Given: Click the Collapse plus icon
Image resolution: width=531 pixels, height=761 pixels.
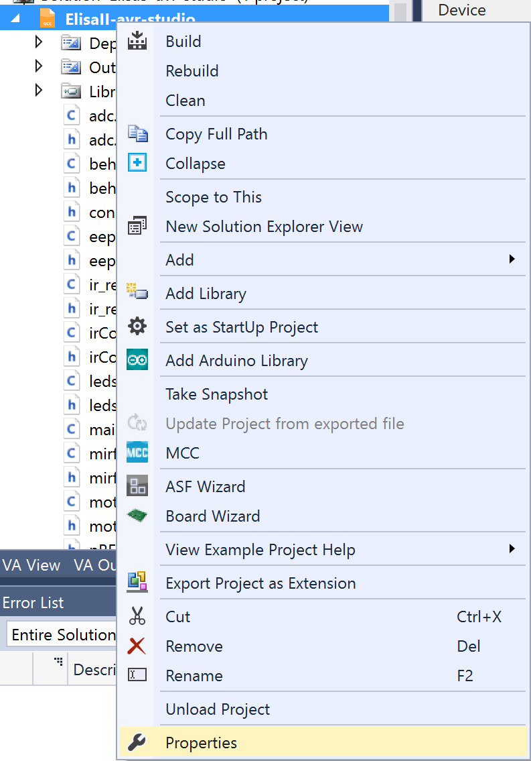Looking at the screenshot, I should (x=137, y=164).
